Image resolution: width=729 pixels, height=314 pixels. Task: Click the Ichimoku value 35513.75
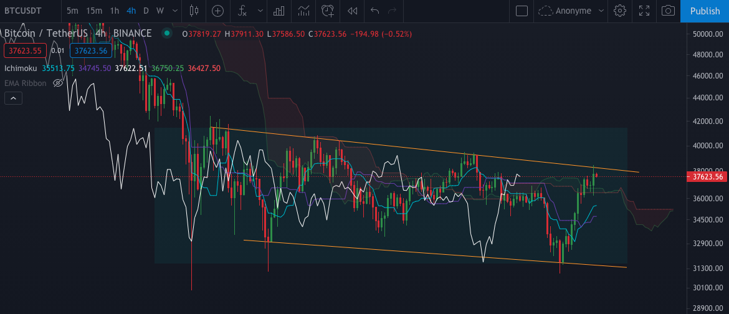point(58,68)
